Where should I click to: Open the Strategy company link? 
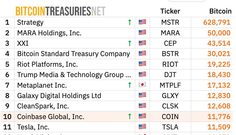(30, 23)
